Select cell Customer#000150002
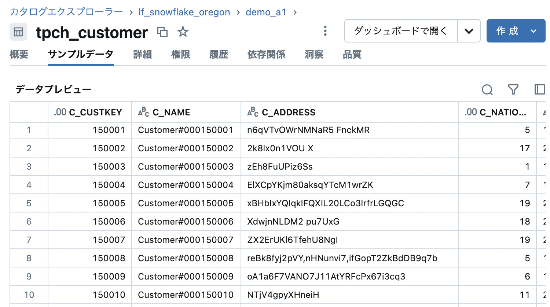 pos(186,148)
